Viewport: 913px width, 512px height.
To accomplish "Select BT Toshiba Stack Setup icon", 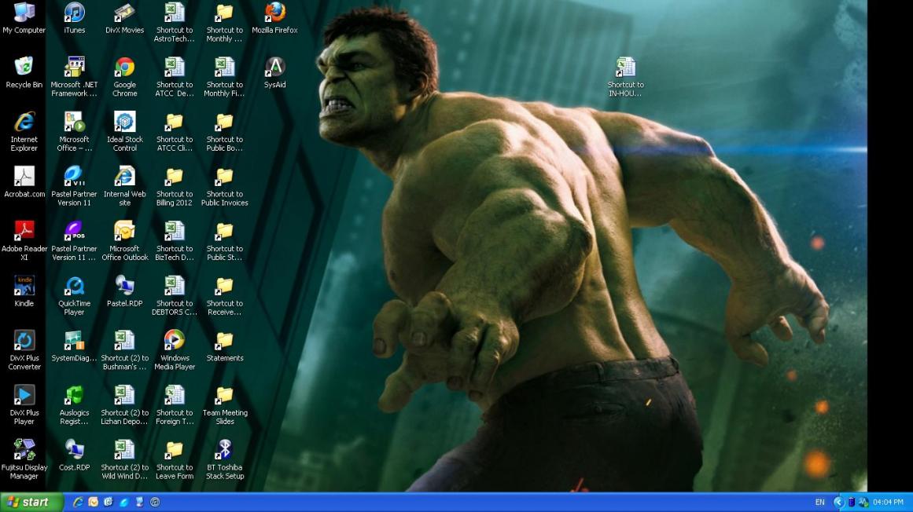I will pos(224,449).
